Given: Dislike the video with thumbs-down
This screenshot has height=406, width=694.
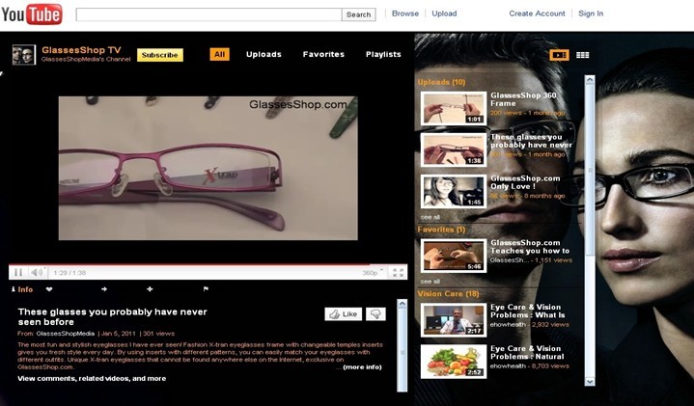Looking at the screenshot, I should coord(375,314).
